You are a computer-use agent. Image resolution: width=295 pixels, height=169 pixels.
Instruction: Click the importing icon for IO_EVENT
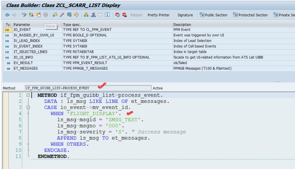(x=7, y=30)
